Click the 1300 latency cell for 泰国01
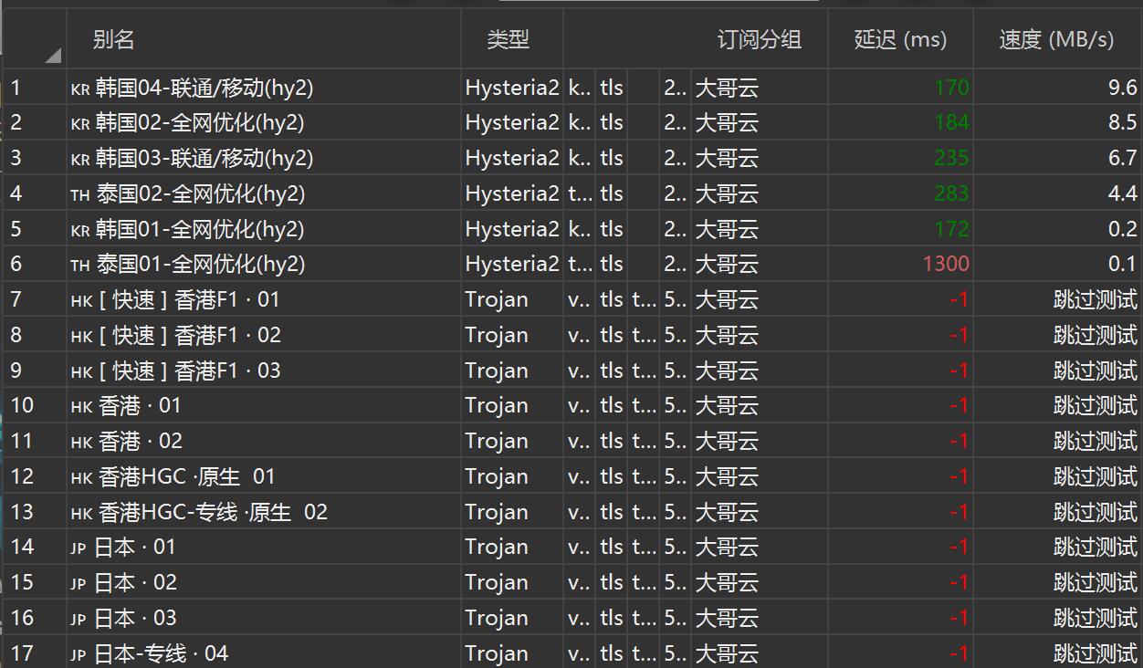This screenshot has height=668, width=1143. [945, 265]
